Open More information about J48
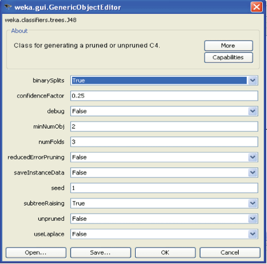Image resolution: width=267 pixels, height=264 pixels. tap(229, 46)
